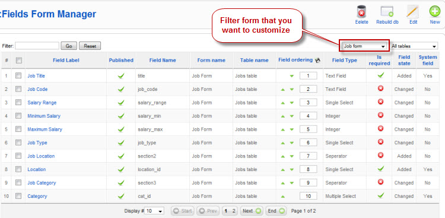Jump to End page button

[276, 211]
